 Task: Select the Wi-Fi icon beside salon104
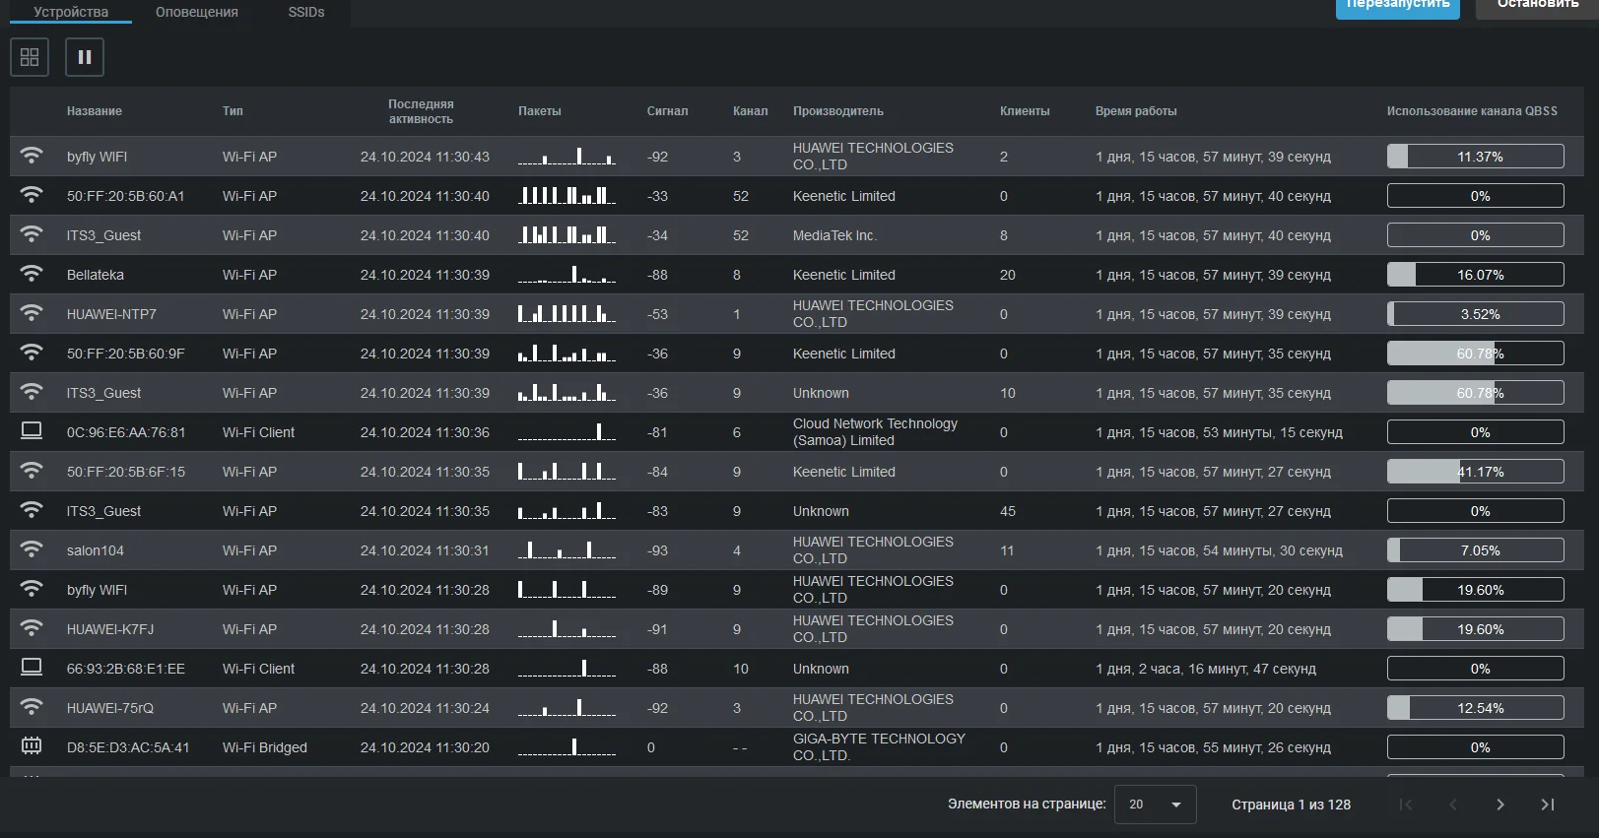[x=32, y=549]
